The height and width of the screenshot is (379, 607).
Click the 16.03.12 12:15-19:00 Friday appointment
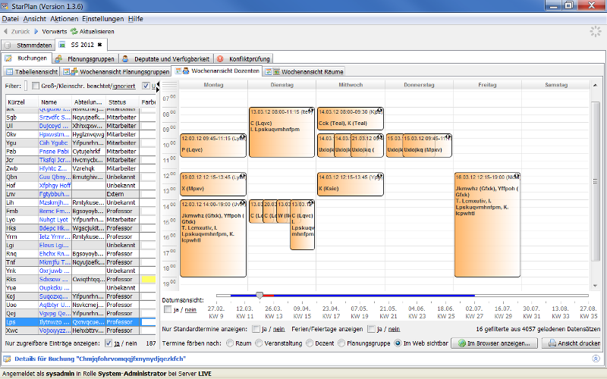tap(487, 224)
